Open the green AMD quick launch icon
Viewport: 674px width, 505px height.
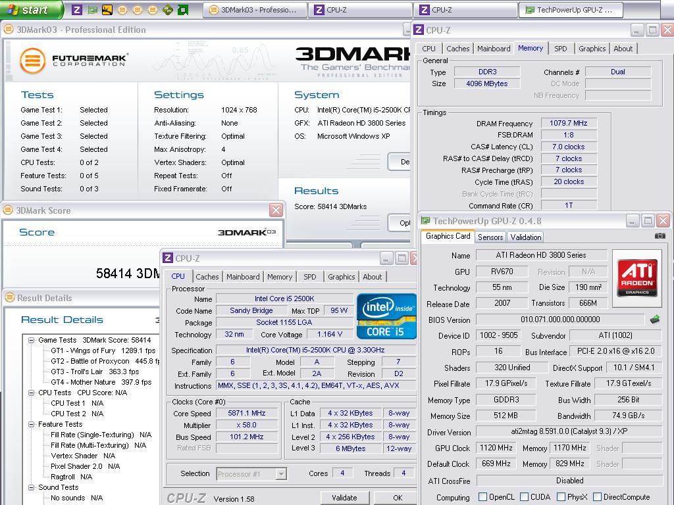[183, 9]
